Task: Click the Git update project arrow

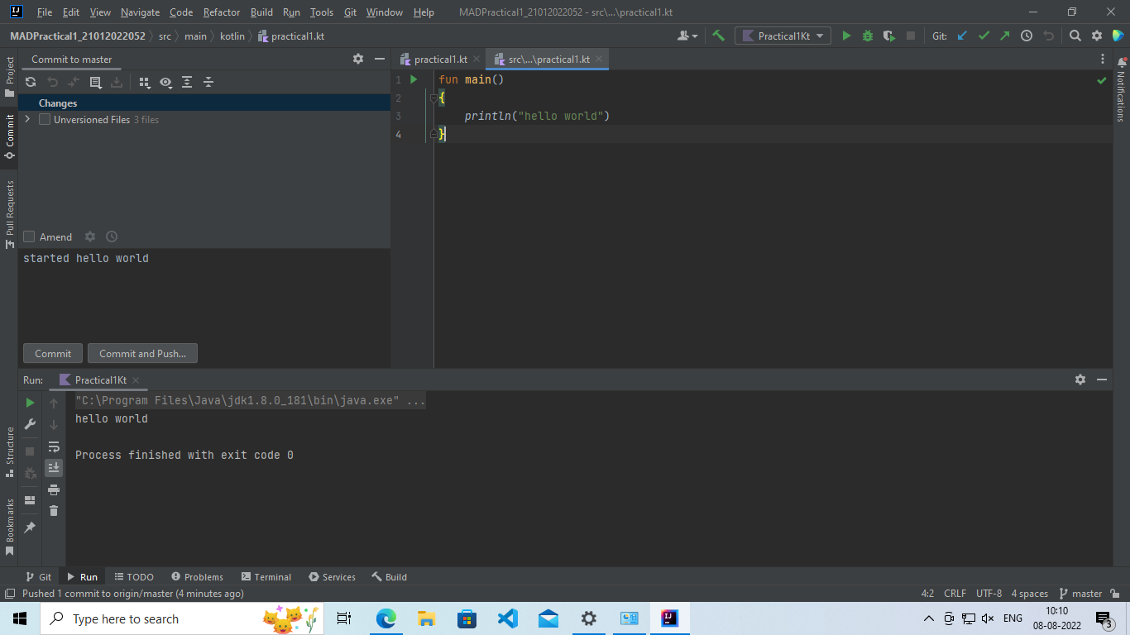Action: pos(962,36)
